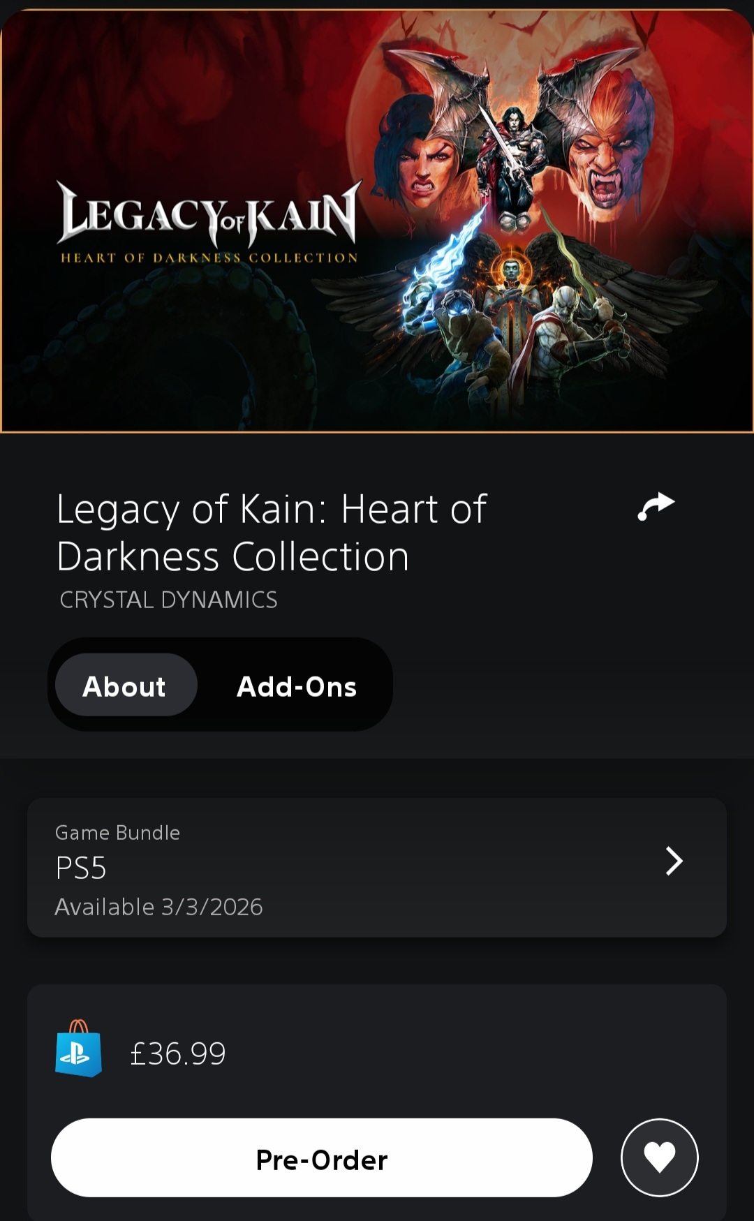Click the Heart of Darkness Collection subtitle
The image size is (754, 1221).
[x=209, y=258]
